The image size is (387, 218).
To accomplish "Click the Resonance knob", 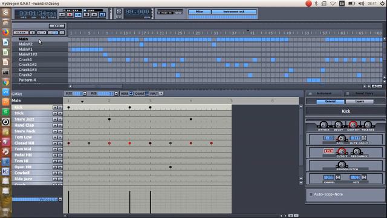I will click(x=356, y=151).
